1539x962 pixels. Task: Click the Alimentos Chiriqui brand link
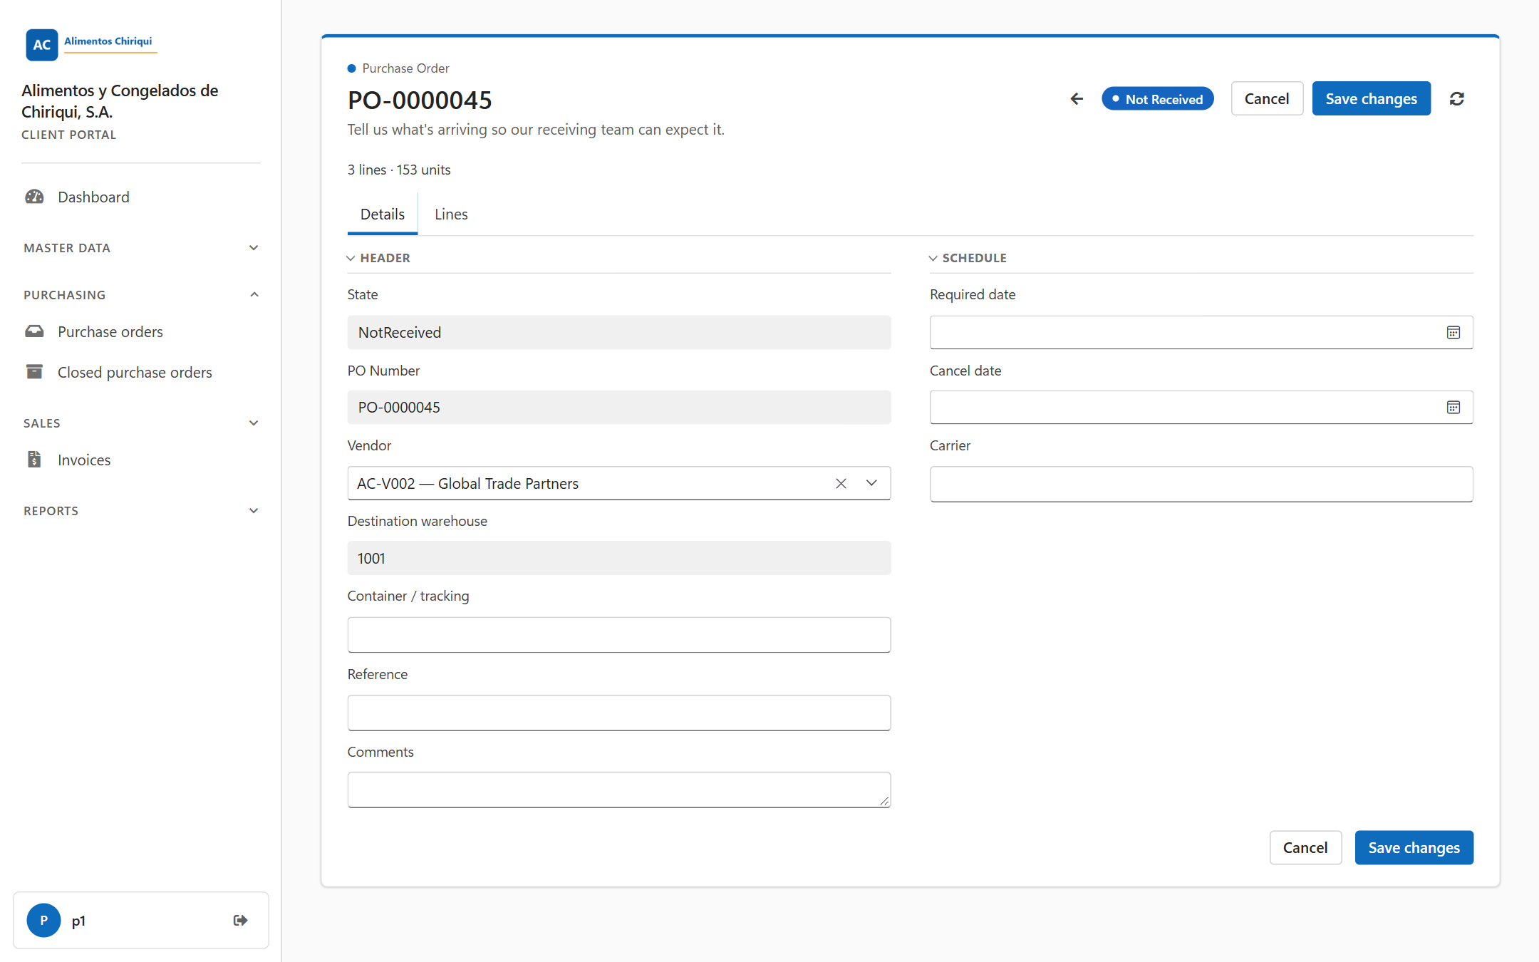pos(108,41)
